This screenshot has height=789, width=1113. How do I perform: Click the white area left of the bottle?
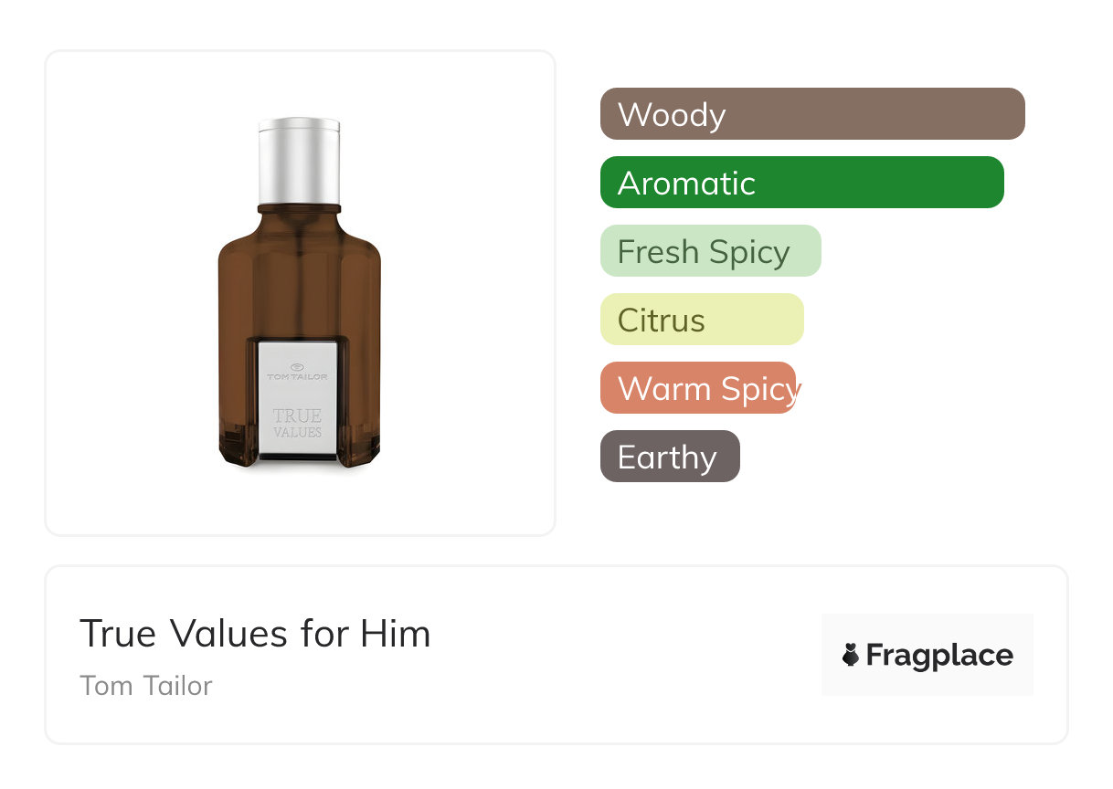coord(128,292)
